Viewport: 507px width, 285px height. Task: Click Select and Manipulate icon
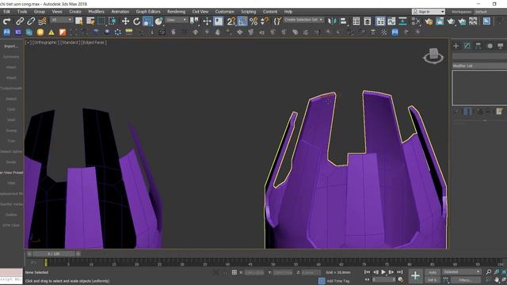coord(207,21)
